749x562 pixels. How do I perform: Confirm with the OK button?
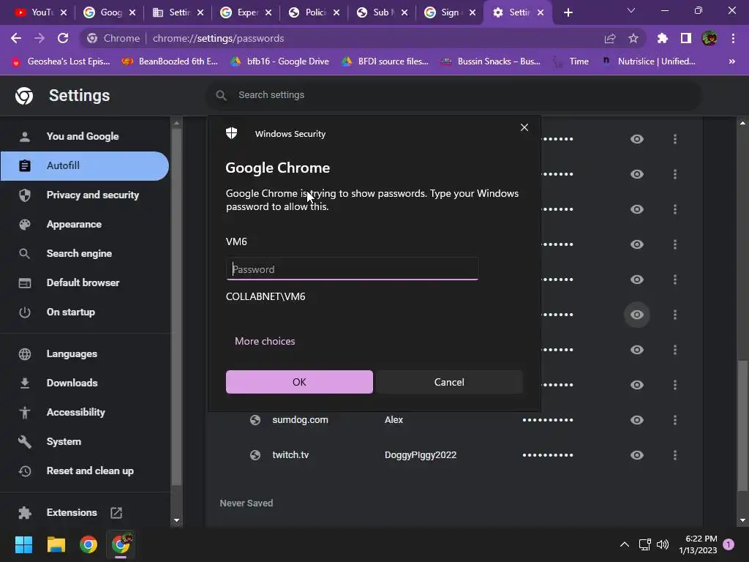299,382
